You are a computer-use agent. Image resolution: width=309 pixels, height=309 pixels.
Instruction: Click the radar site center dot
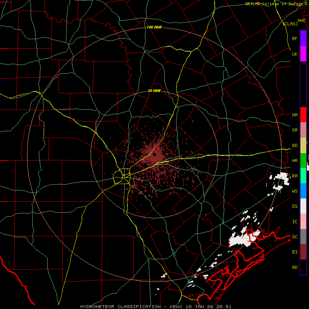pyautogui.click(x=154, y=154)
